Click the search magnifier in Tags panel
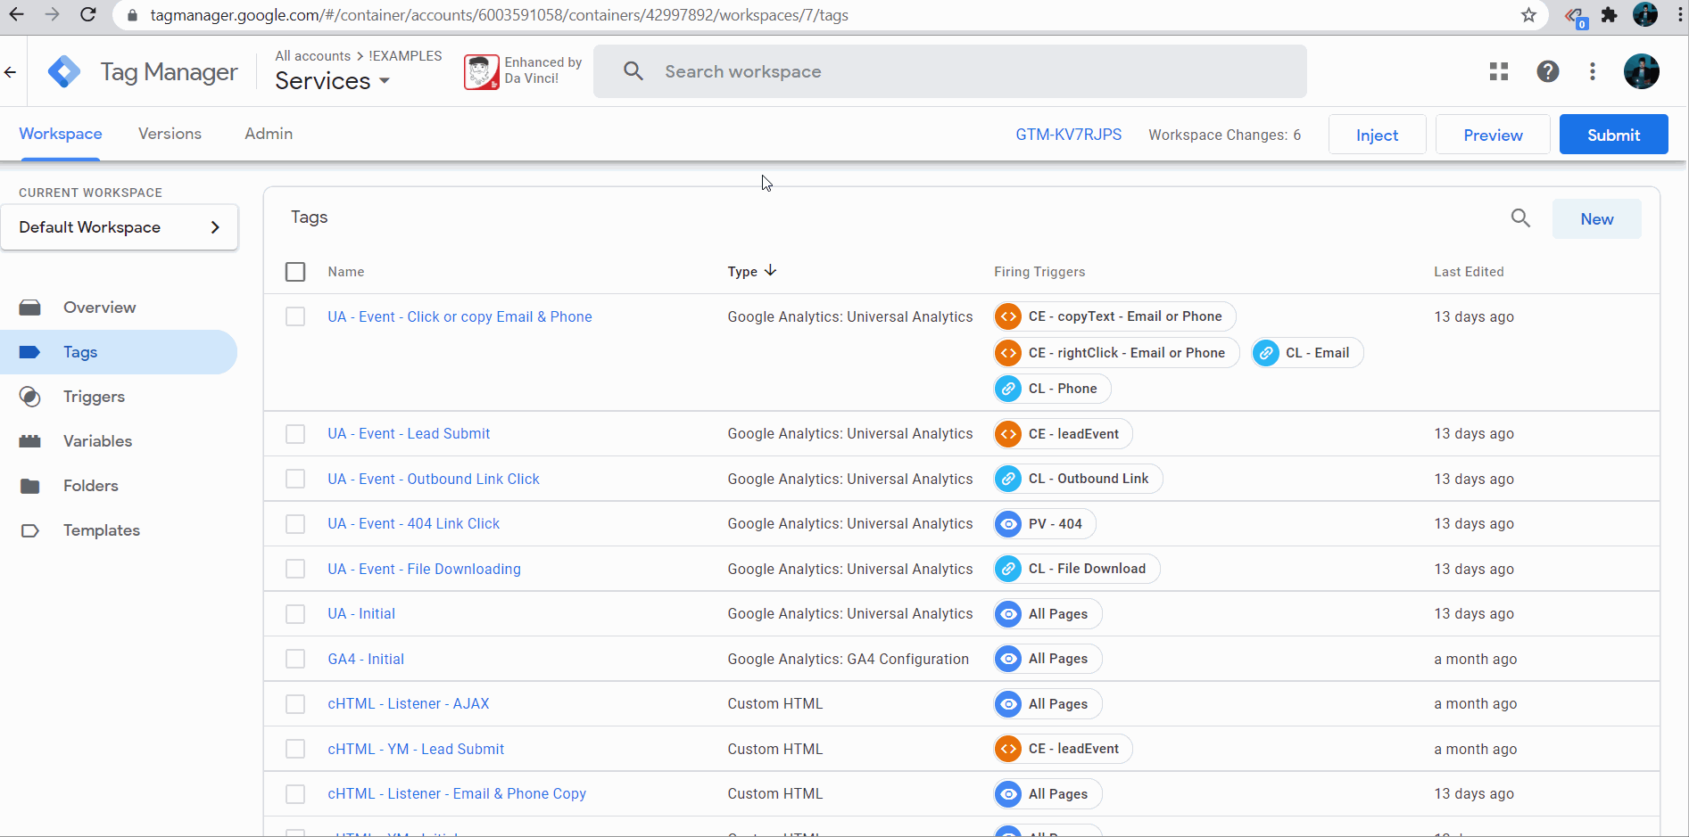The width and height of the screenshot is (1689, 837). point(1520,218)
